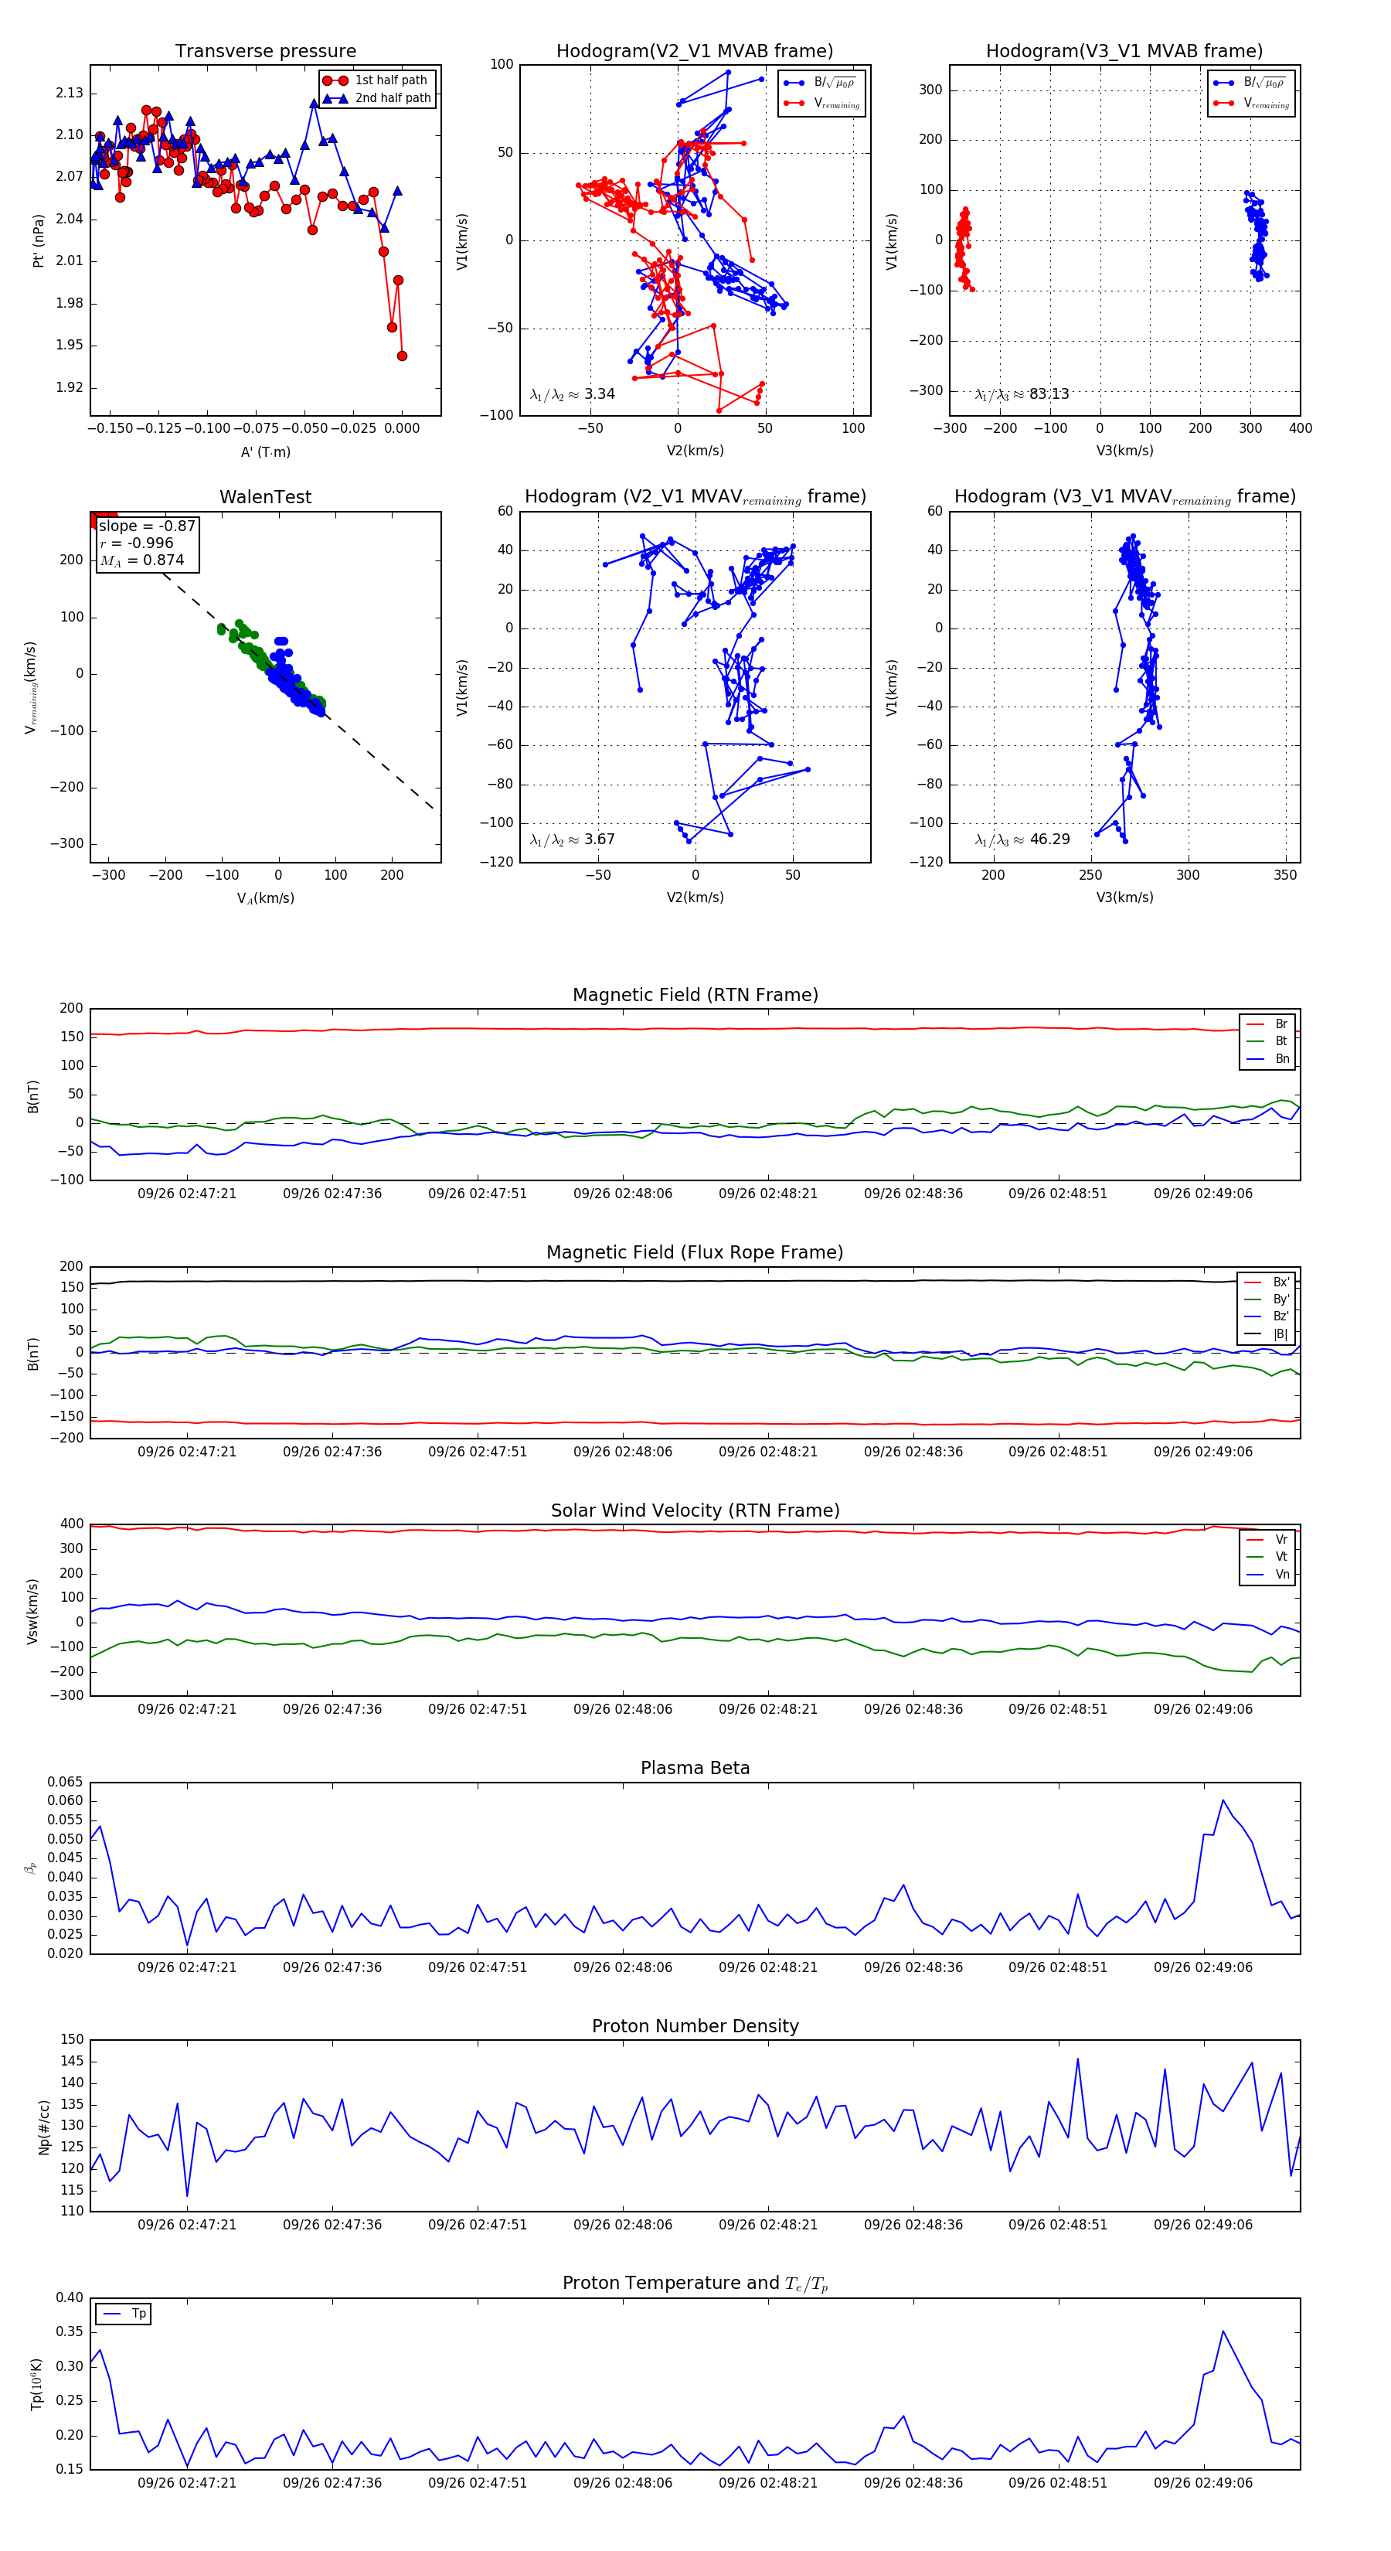This screenshot has width=1391, height=2551.
Task: Click the 'Transverse pressure' plot title
Action: [265, 52]
